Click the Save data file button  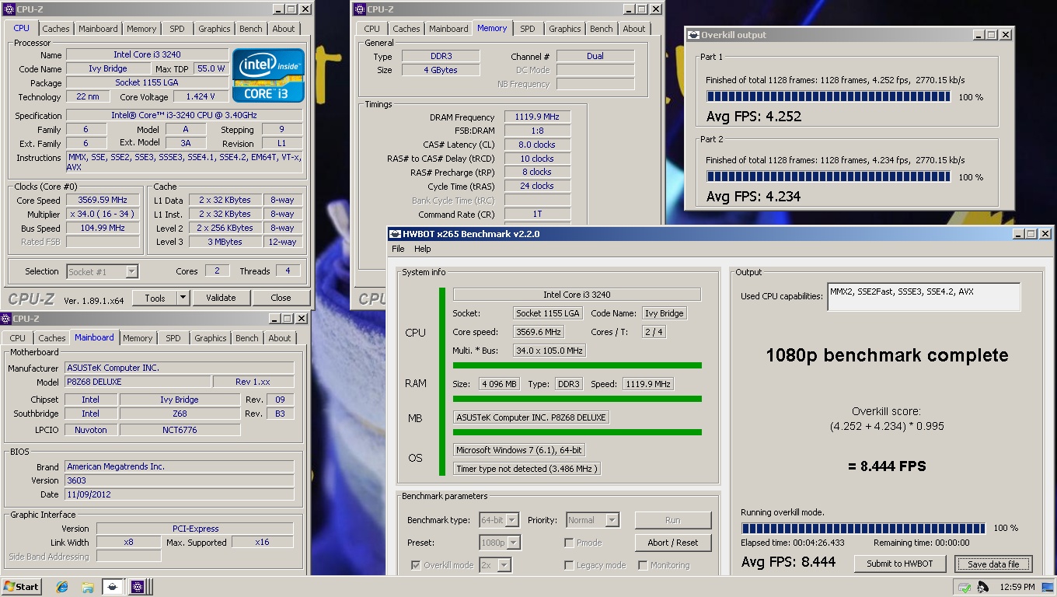pos(993,564)
